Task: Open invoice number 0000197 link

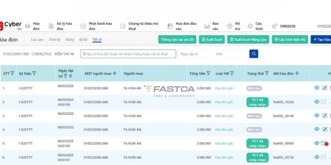Action: click(x=64, y=160)
